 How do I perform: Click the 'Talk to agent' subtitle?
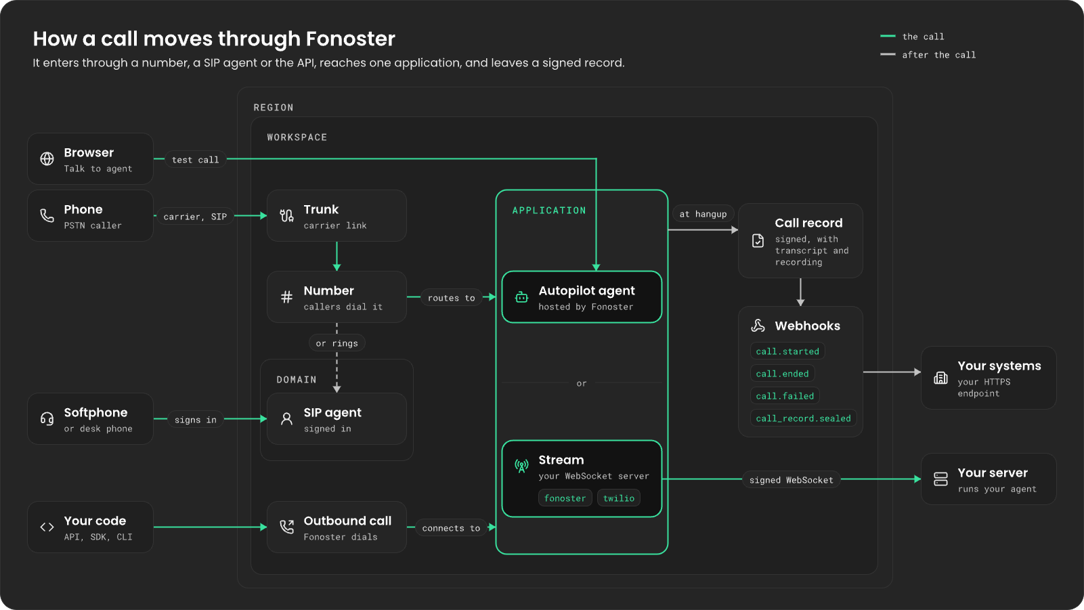click(98, 169)
